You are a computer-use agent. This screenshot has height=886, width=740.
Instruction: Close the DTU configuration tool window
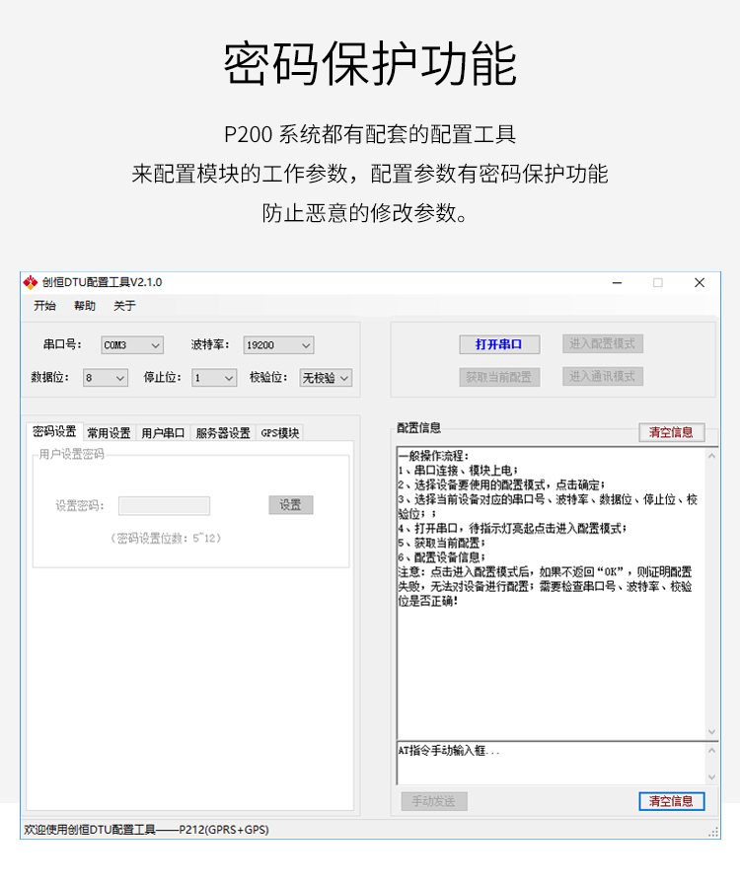[x=700, y=282]
